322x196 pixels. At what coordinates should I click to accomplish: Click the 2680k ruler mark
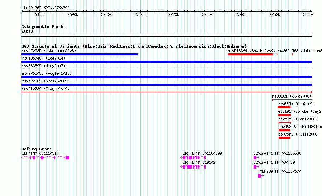[x=39, y=14]
